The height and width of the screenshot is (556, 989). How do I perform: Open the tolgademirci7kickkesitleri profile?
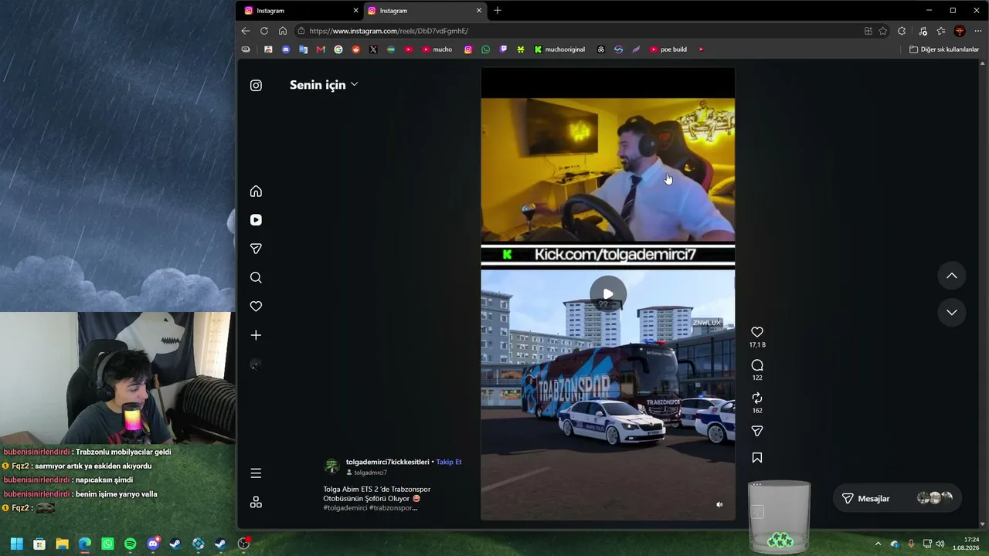coord(387,462)
